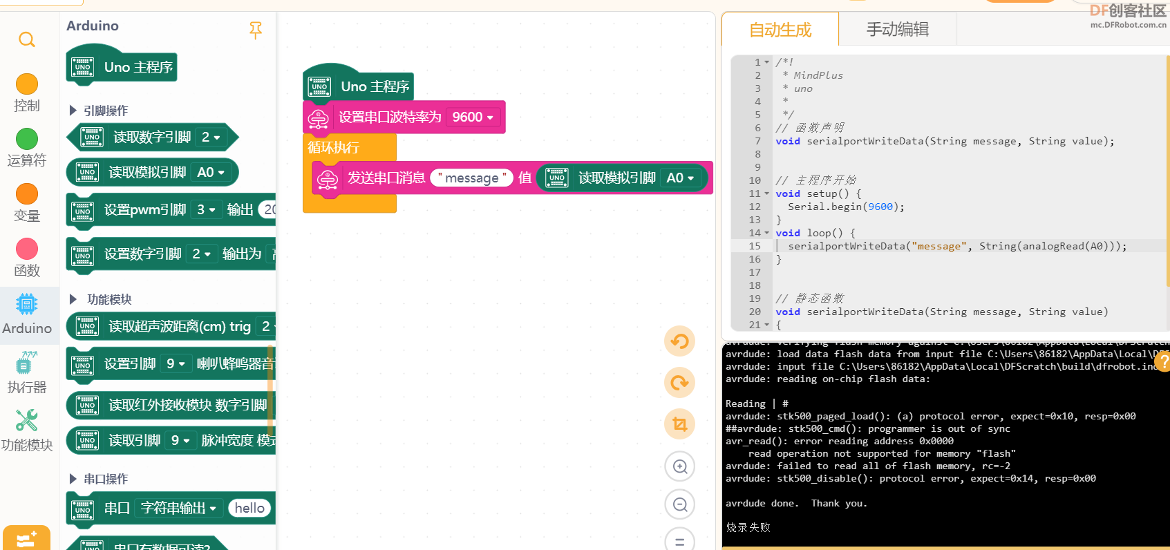Open pin 9 dropdown on 设置引脚 buzzer block
Image resolution: width=1170 pixels, height=550 pixels.
point(178,363)
